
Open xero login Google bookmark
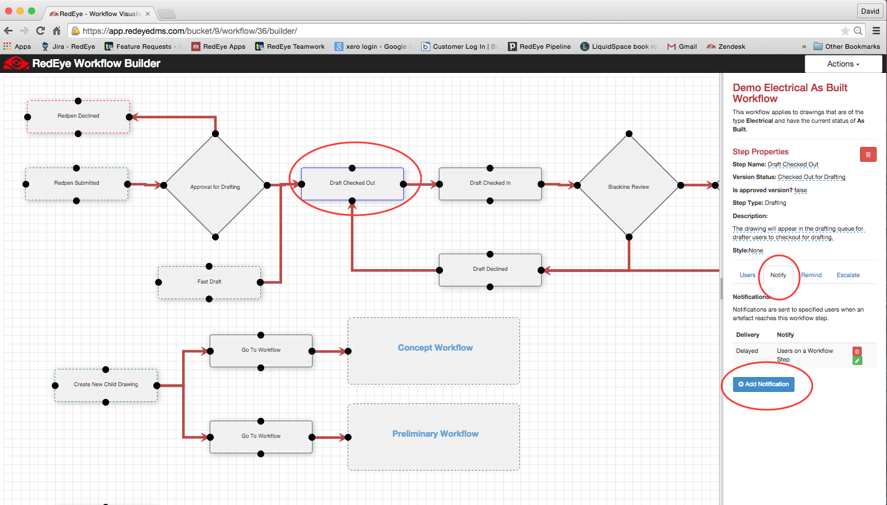(x=373, y=46)
